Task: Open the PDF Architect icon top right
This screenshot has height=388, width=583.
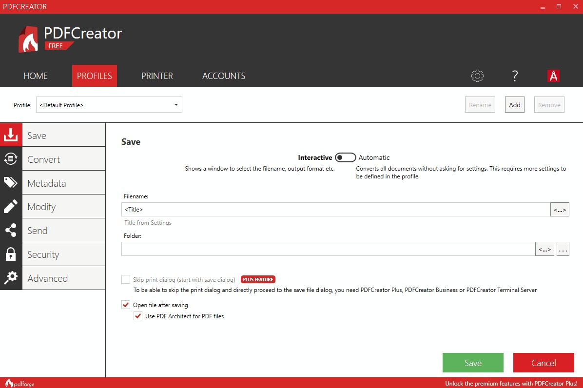Action: (x=553, y=76)
